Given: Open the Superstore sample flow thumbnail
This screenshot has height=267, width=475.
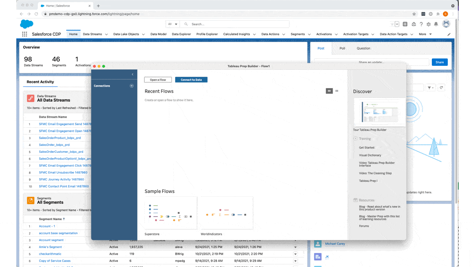Looking at the screenshot, I should click(x=171, y=213).
